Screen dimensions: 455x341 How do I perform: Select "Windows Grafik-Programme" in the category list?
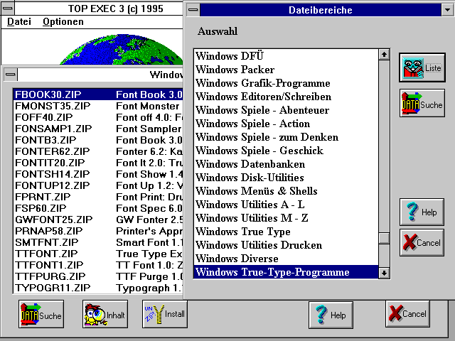pos(262,83)
